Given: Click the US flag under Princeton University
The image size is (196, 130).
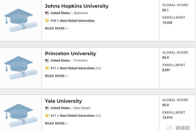Looking at the screenshot, I should click(x=47, y=61).
